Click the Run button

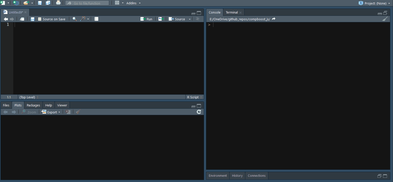coord(147,19)
